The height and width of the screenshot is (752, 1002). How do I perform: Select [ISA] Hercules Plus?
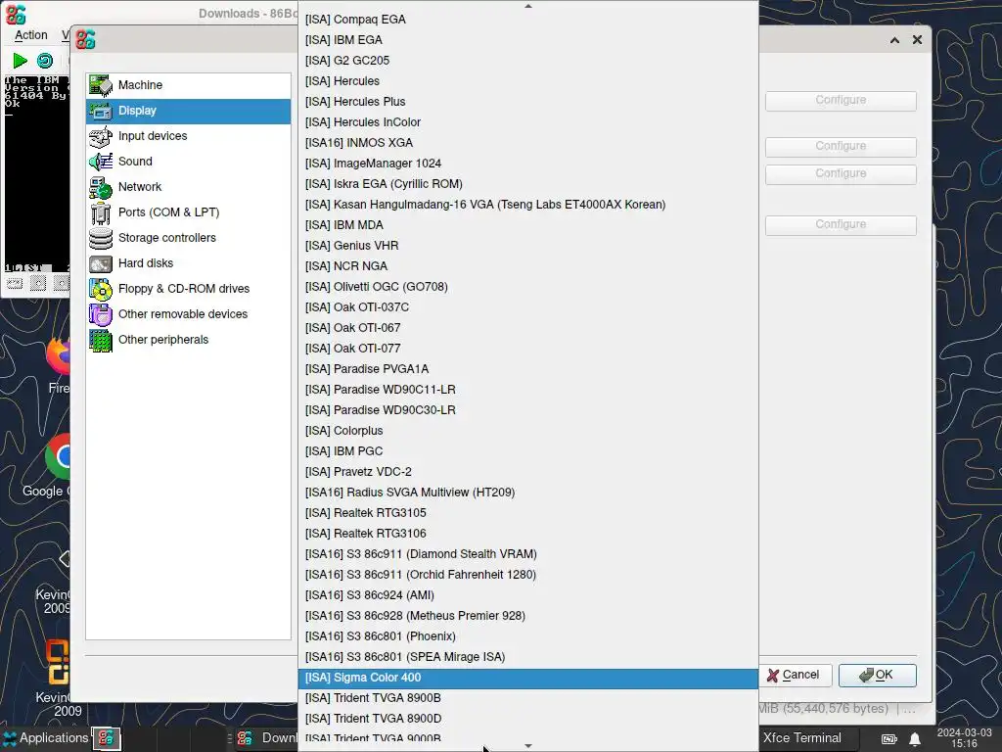pyautogui.click(x=527, y=102)
